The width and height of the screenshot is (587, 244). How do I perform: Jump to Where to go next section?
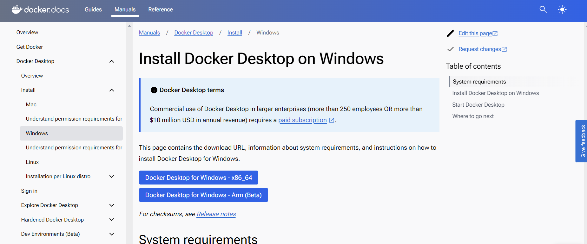[x=473, y=116]
